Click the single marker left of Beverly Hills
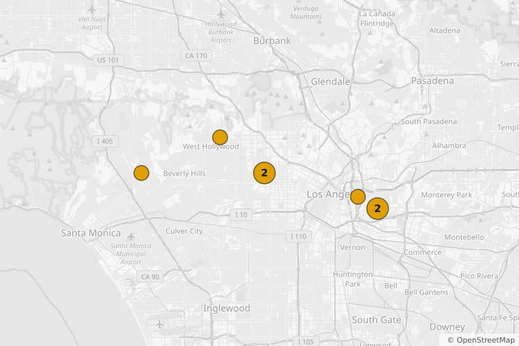The height and width of the screenshot is (346, 519). pyautogui.click(x=141, y=173)
